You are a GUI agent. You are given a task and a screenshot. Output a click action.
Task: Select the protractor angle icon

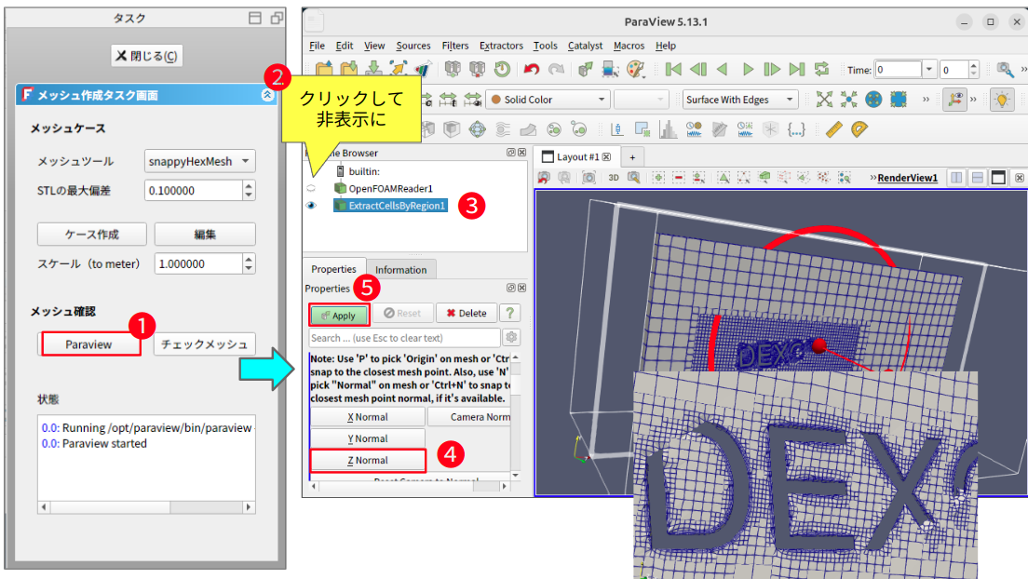(859, 129)
